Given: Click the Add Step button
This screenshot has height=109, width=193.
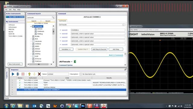Looking at the screenshot, I should 116,49.
